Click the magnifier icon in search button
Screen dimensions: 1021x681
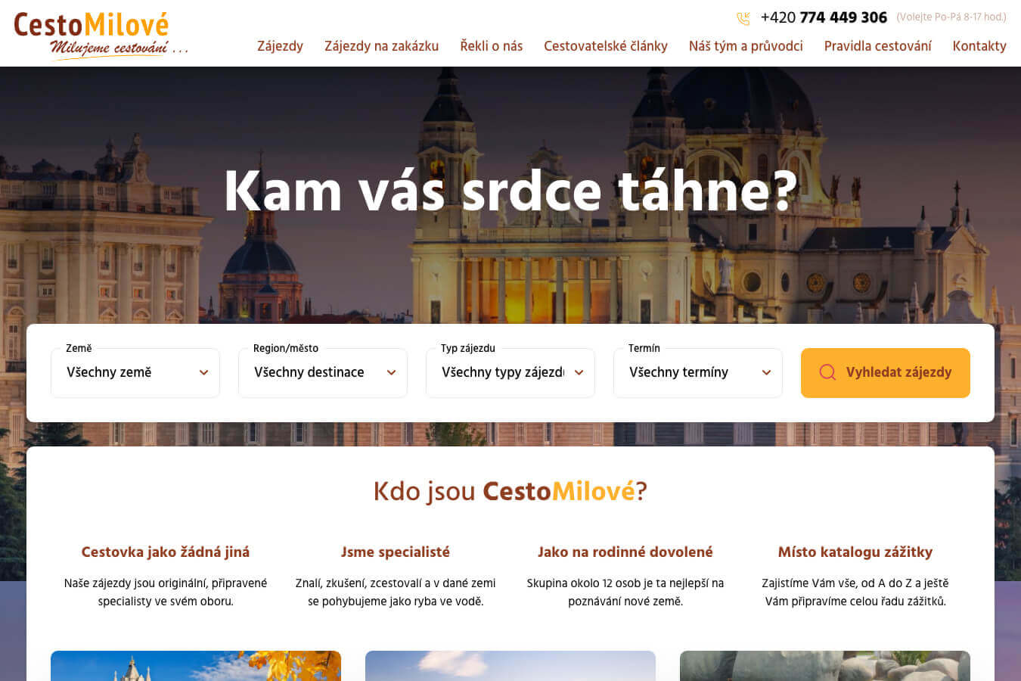(x=827, y=372)
